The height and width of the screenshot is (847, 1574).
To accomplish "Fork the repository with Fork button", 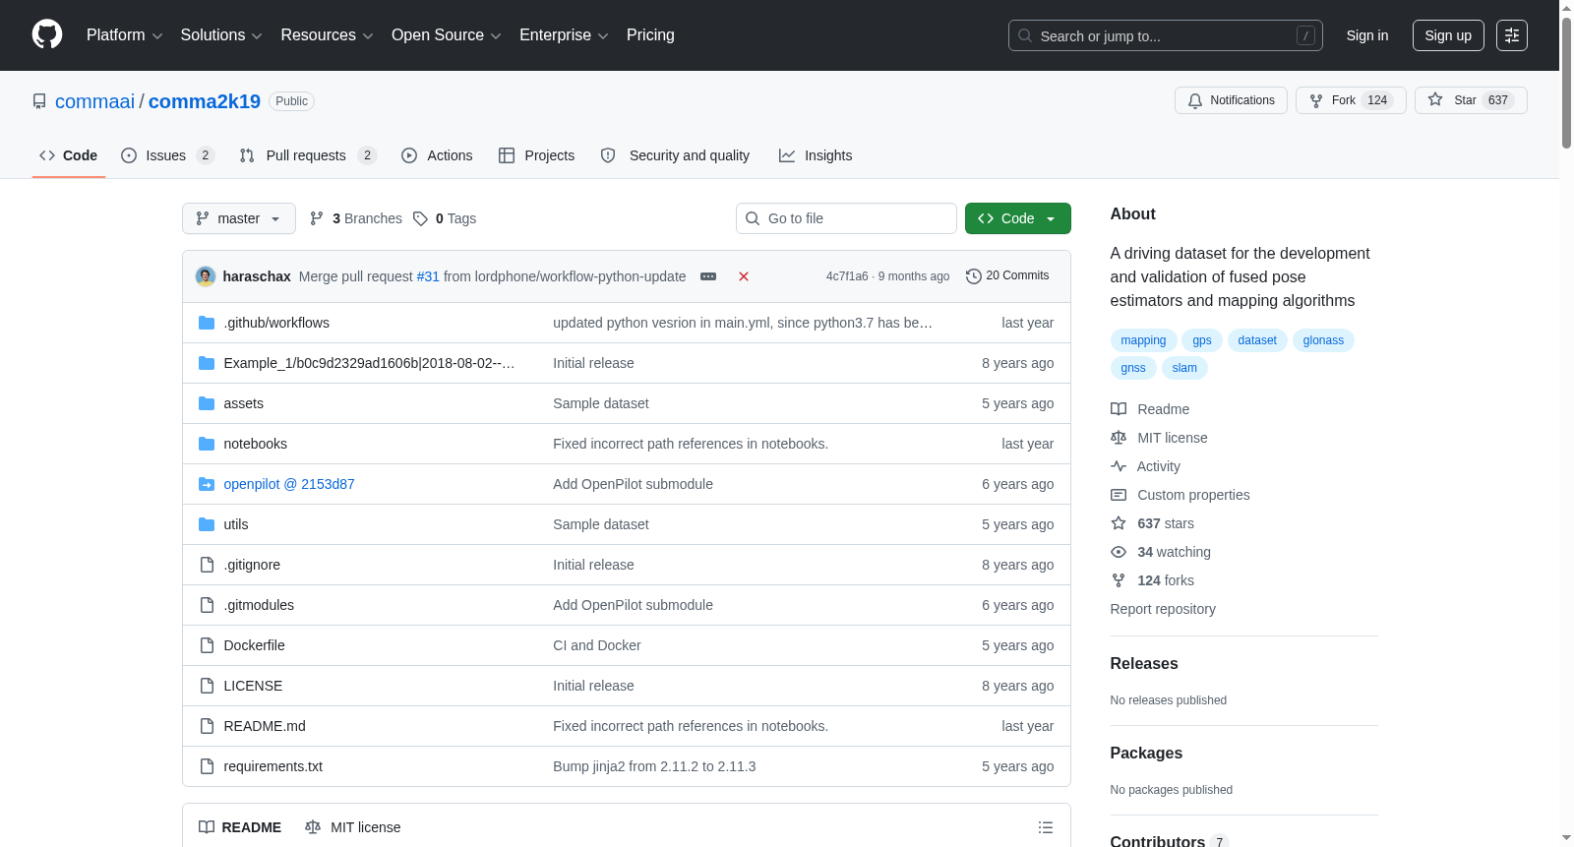I will pos(1351,100).
